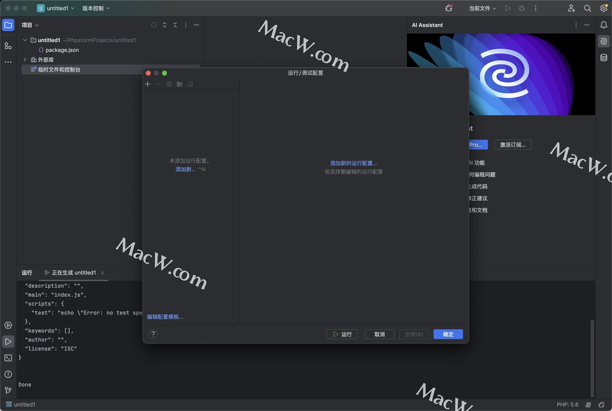The image size is (612, 411).
Task: Open the Notifications bell icon
Action: tap(604, 25)
